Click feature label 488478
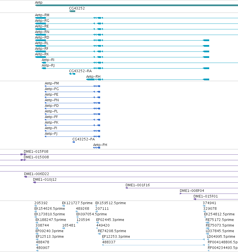This screenshot has width=238, height=252. pos(43,242)
